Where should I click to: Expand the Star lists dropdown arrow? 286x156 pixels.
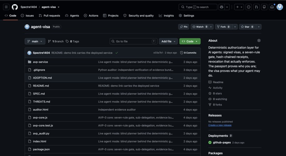click(x=259, y=27)
